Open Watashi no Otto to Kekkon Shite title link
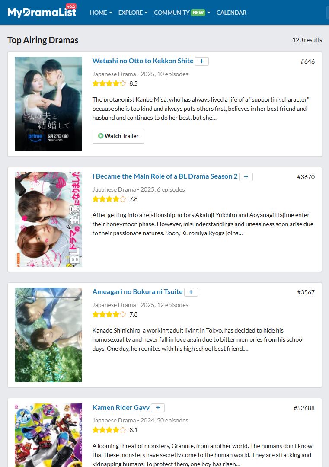329x467 pixels. (143, 61)
